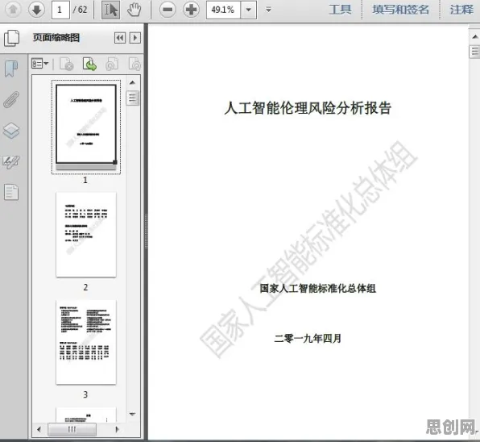The image size is (480, 442).
Task: Open the bookmarks panel
Action: pyautogui.click(x=11, y=69)
